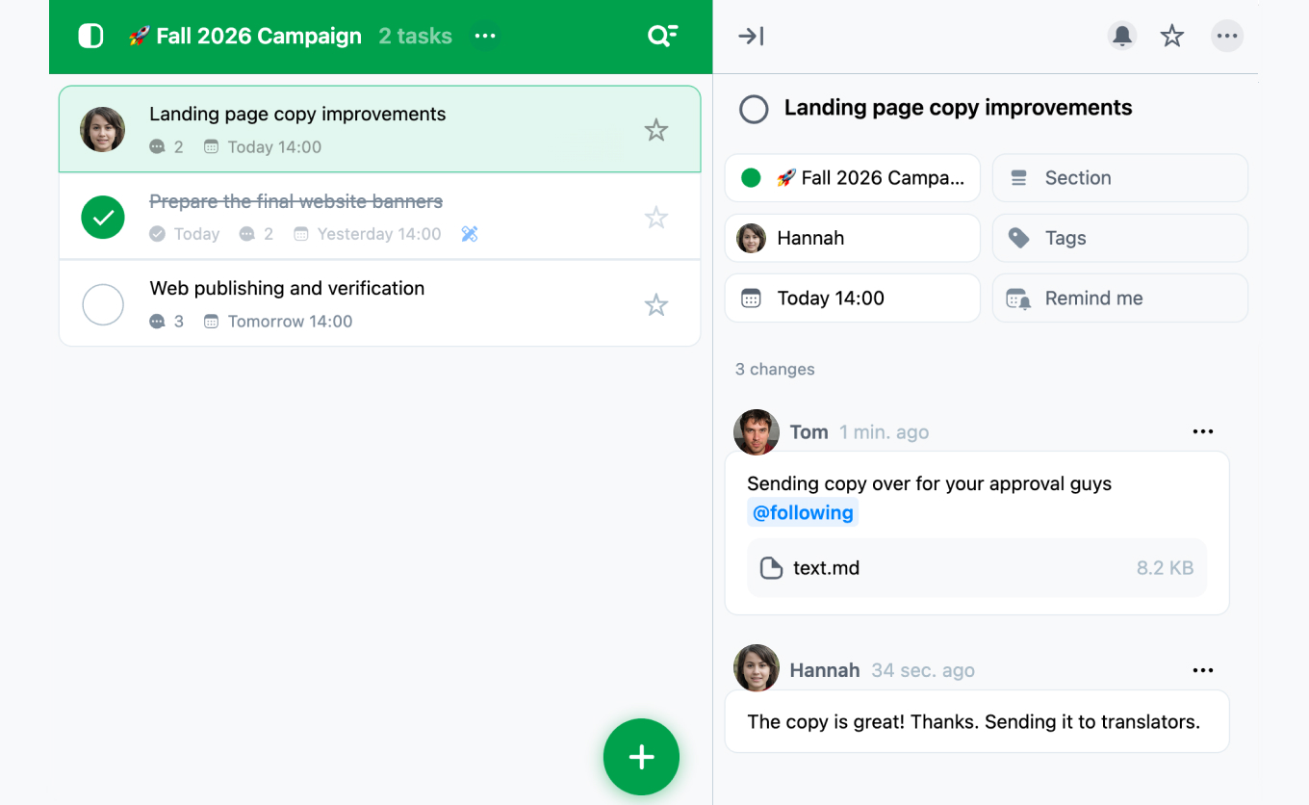Click Hannah's comment about translators
This screenshot has height=805, width=1309.
[x=977, y=721]
